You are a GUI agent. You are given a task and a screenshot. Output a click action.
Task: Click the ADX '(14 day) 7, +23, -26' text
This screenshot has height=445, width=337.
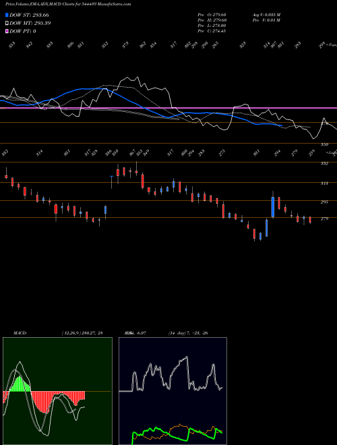(x=188, y=333)
